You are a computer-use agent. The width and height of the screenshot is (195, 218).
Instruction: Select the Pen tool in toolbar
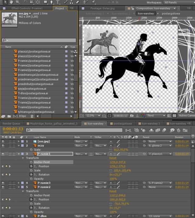pos(51,2)
